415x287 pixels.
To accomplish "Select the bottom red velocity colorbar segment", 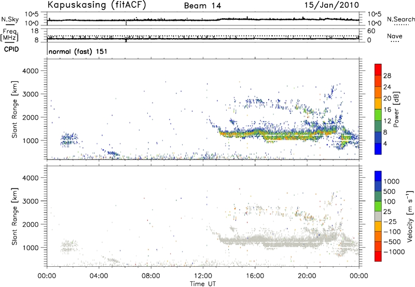I will (378, 256).
